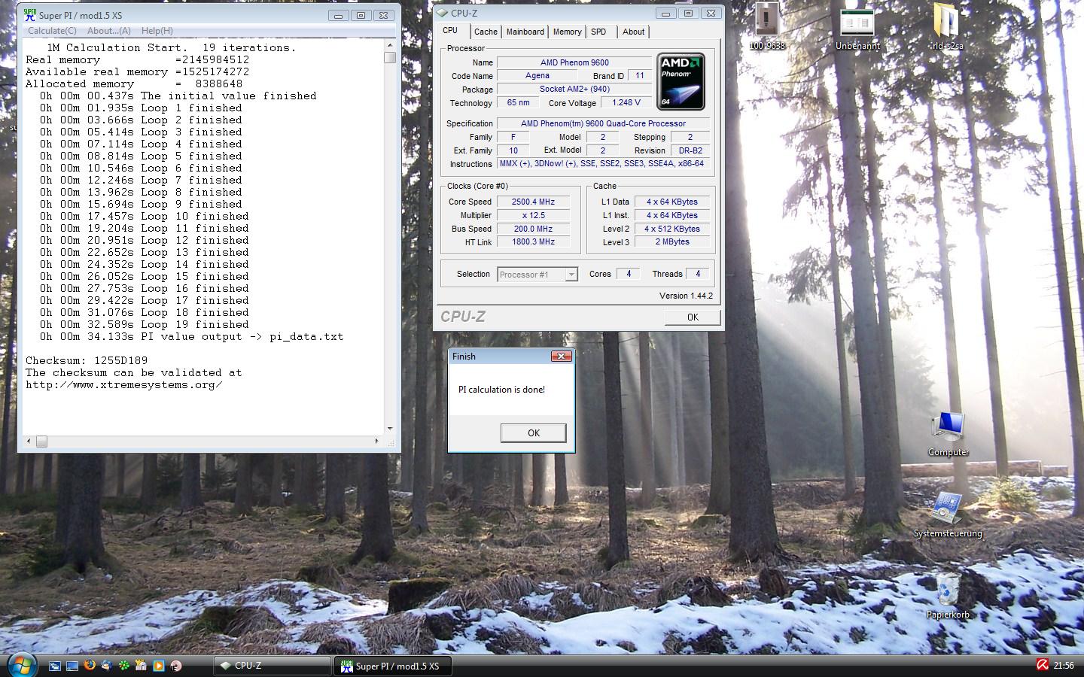
Task: Open About menu in Super PI
Action: (x=108, y=31)
